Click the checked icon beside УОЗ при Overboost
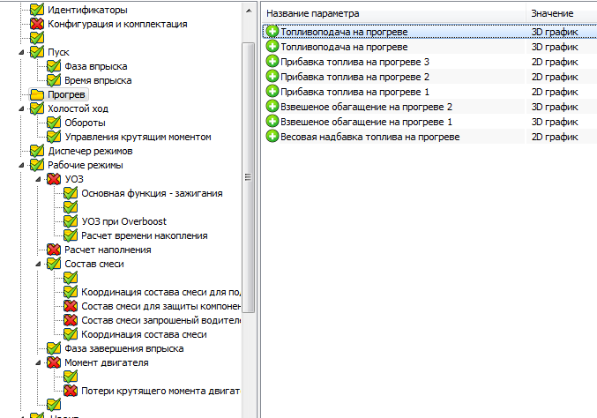 71,221
